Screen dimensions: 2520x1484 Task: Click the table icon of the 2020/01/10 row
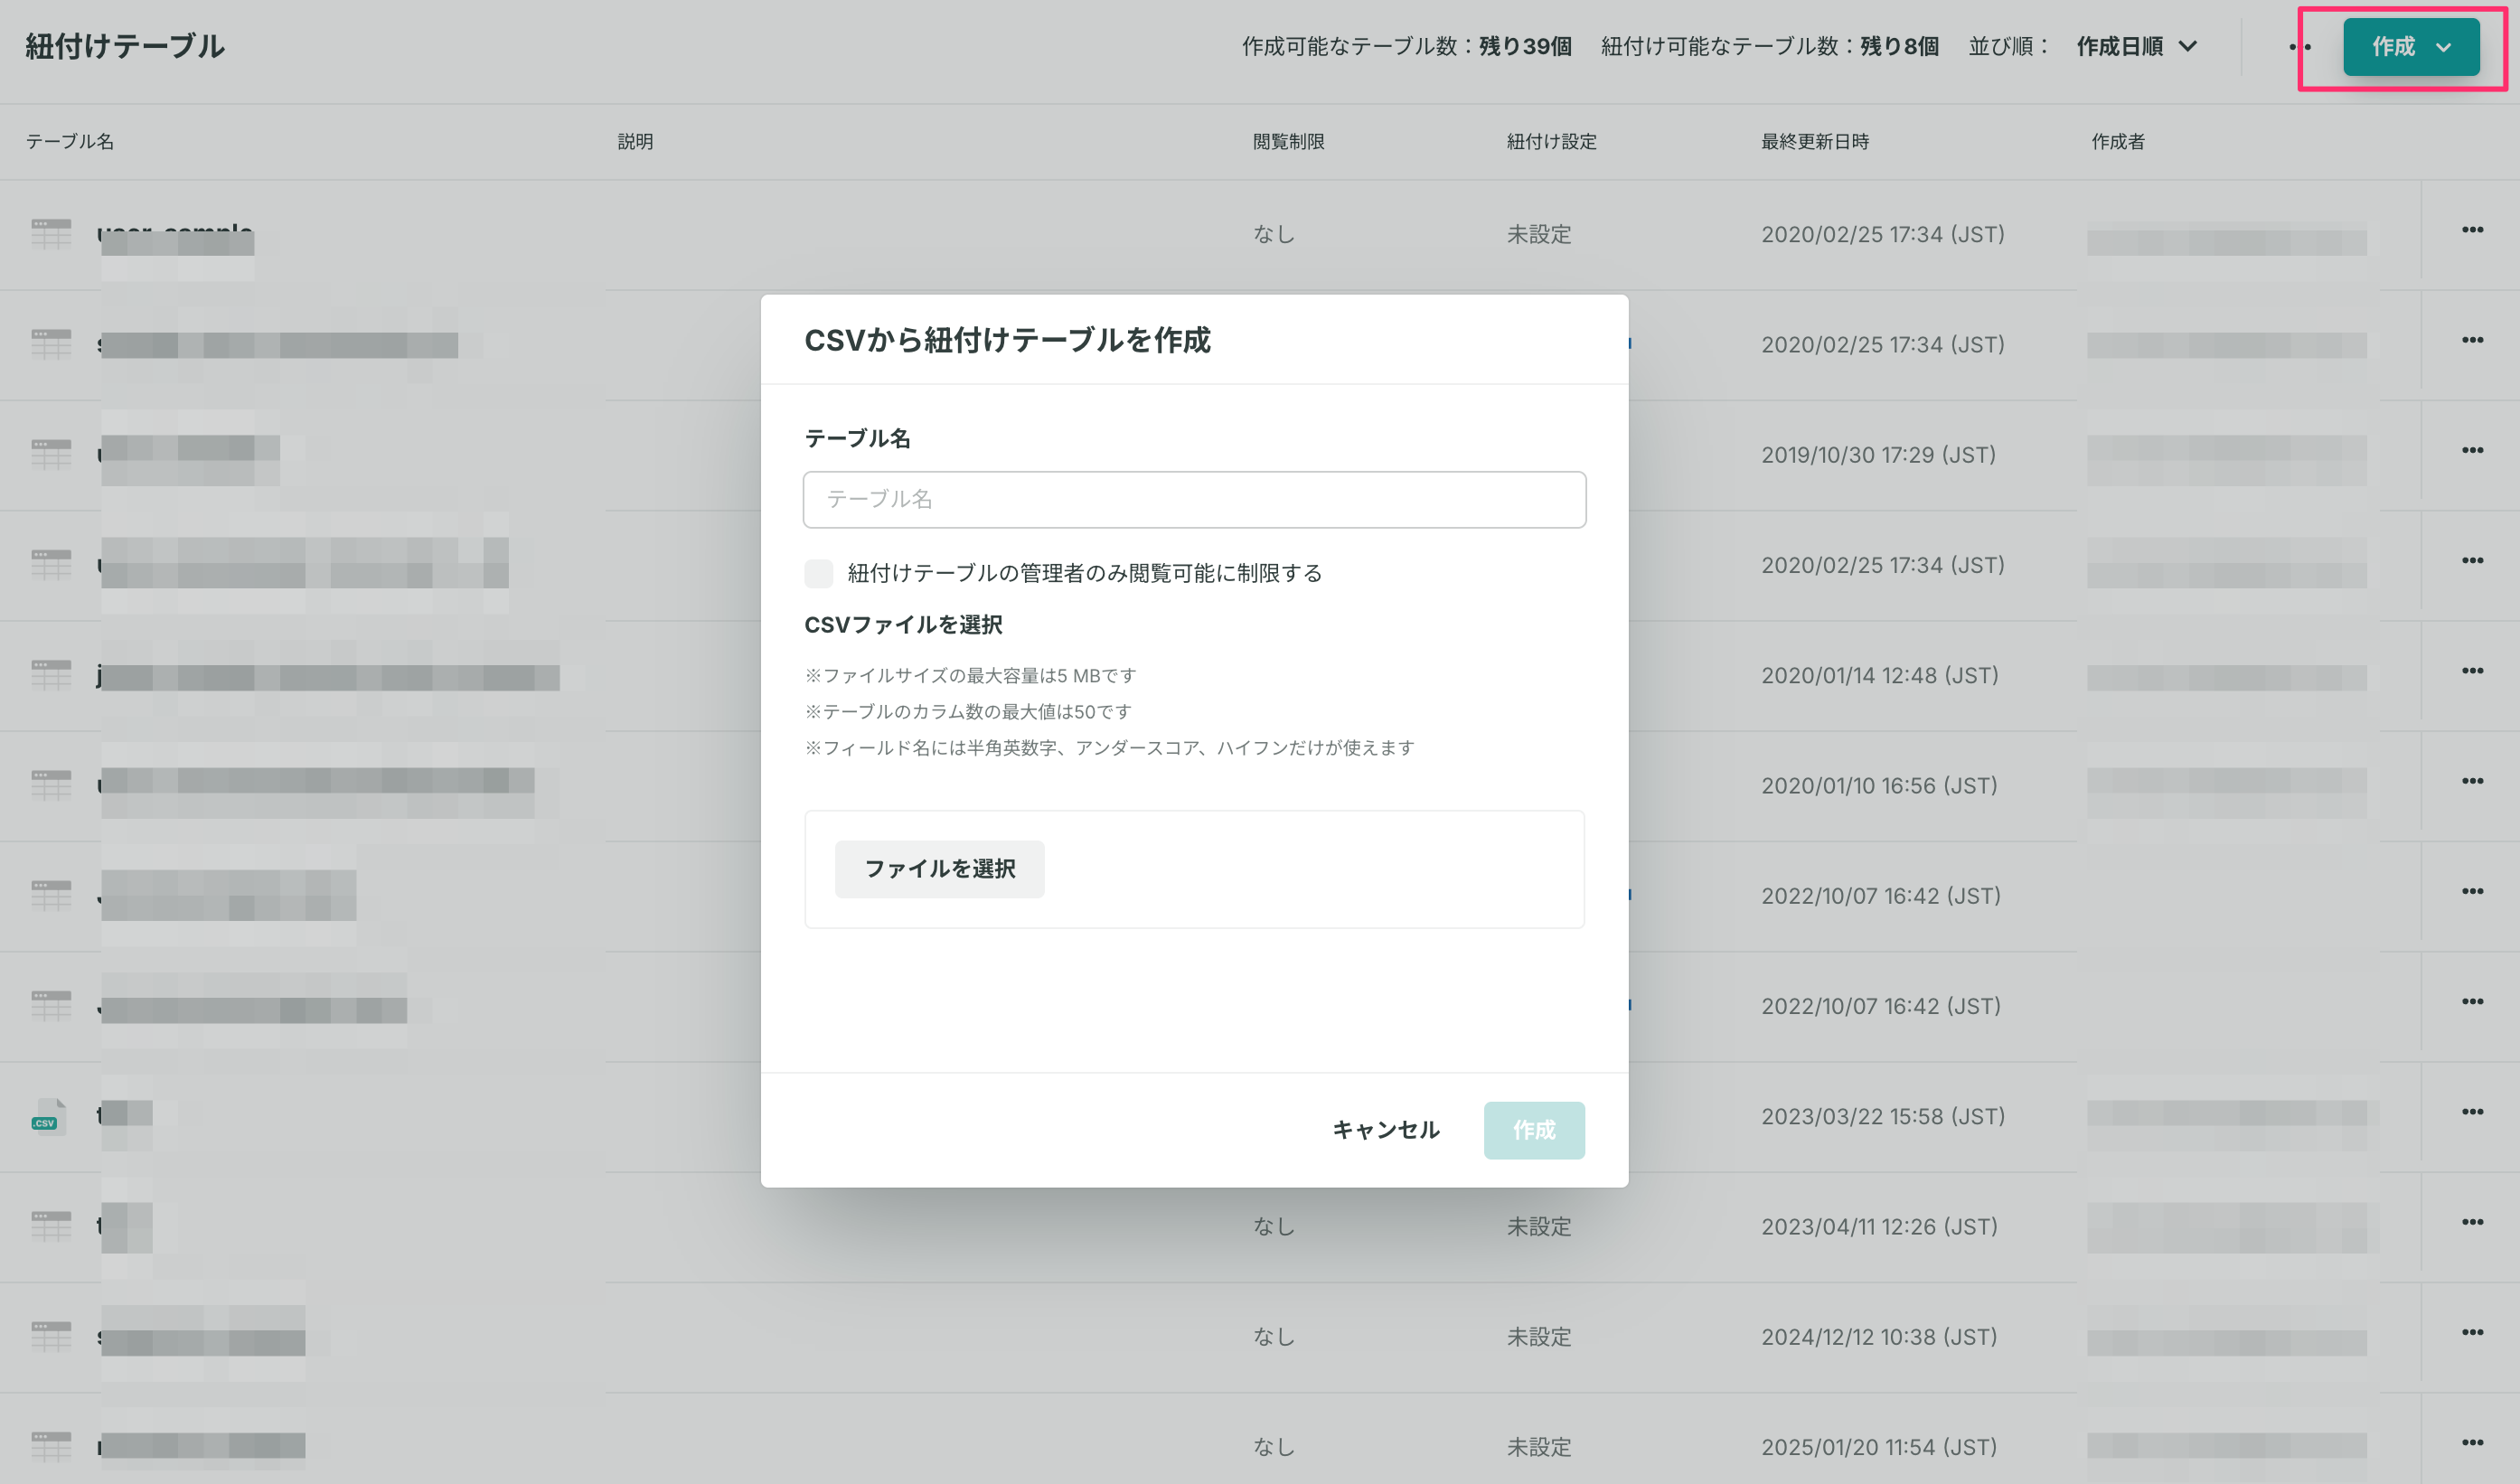[51, 785]
